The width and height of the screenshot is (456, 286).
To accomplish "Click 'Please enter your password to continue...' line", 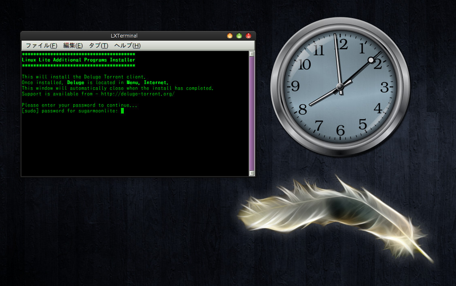I will click(x=79, y=105).
